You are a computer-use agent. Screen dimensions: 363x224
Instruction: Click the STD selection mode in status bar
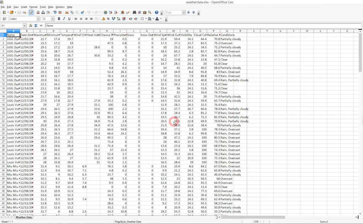(x=256, y=222)
